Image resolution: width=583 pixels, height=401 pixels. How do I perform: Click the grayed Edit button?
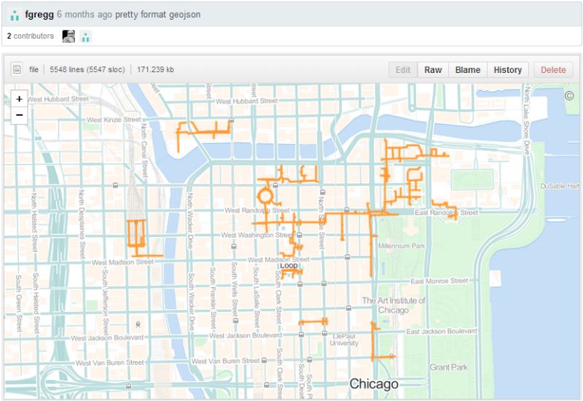(403, 70)
